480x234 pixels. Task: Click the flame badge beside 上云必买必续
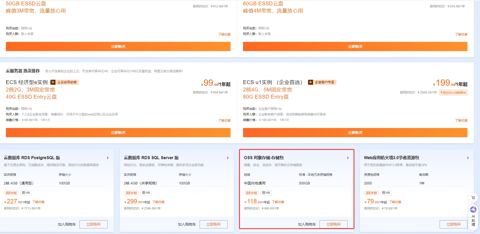coord(53,82)
